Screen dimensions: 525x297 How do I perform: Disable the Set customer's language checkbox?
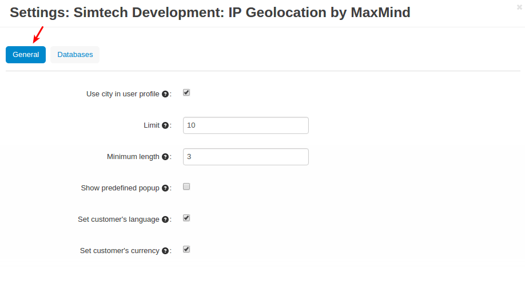[x=186, y=218]
